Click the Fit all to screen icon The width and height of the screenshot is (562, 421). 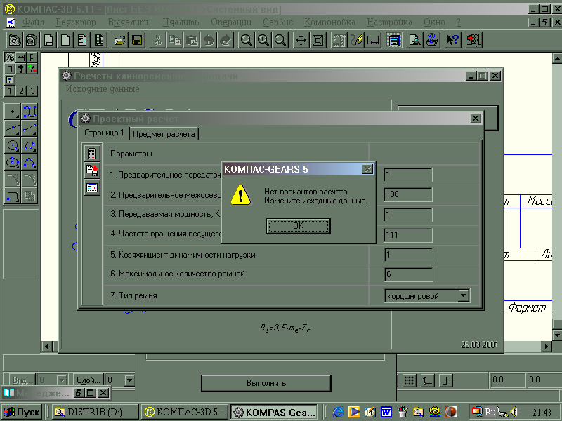point(318,40)
